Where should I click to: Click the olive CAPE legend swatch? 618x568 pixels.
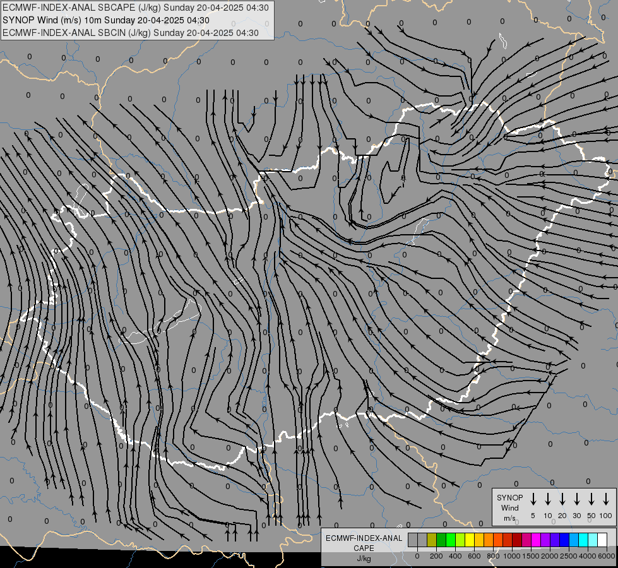click(x=432, y=540)
